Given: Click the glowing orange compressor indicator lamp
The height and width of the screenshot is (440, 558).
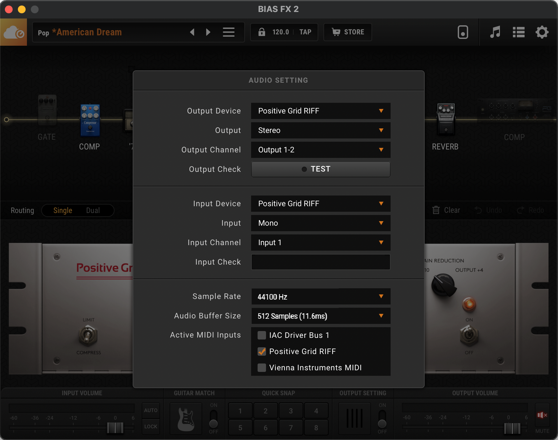Looking at the screenshot, I should 469,304.
